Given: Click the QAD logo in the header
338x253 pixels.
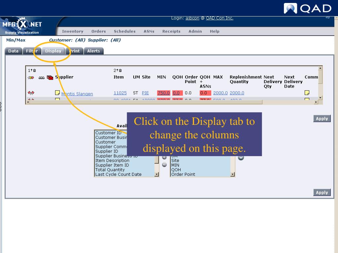Looking at the screenshot, I should pos(307,8).
